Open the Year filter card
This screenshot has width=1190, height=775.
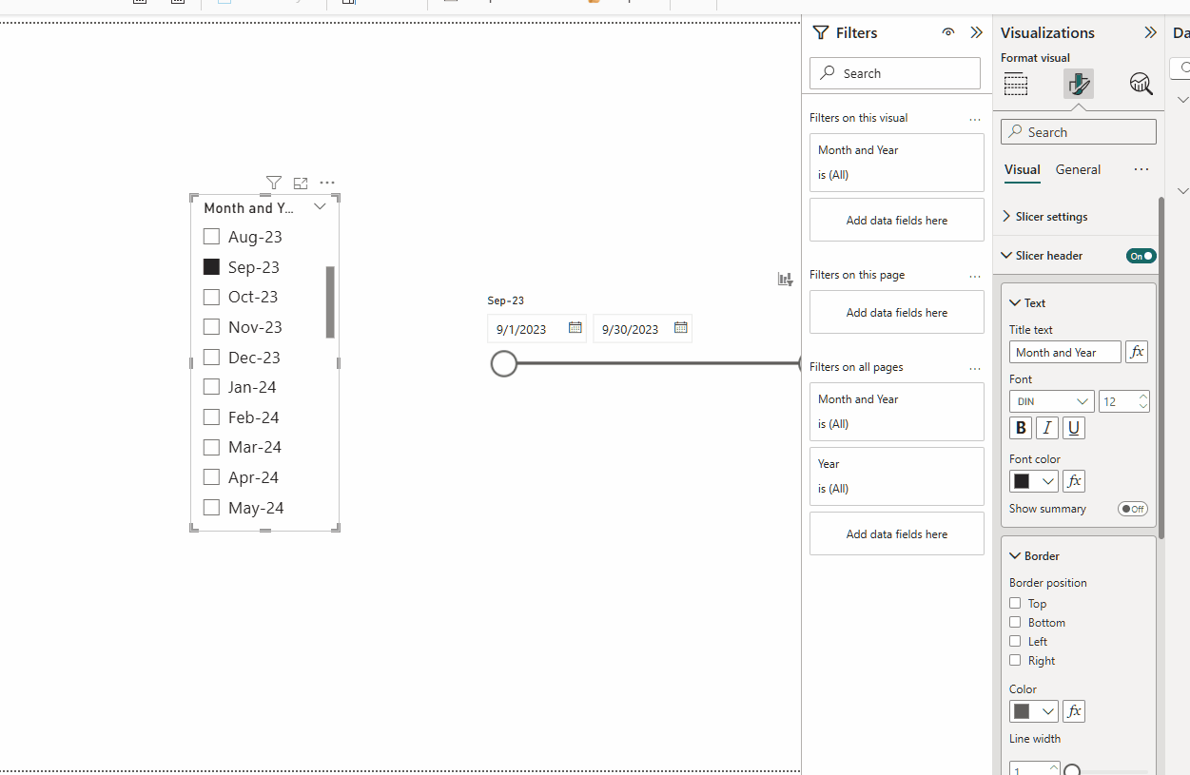point(897,476)
